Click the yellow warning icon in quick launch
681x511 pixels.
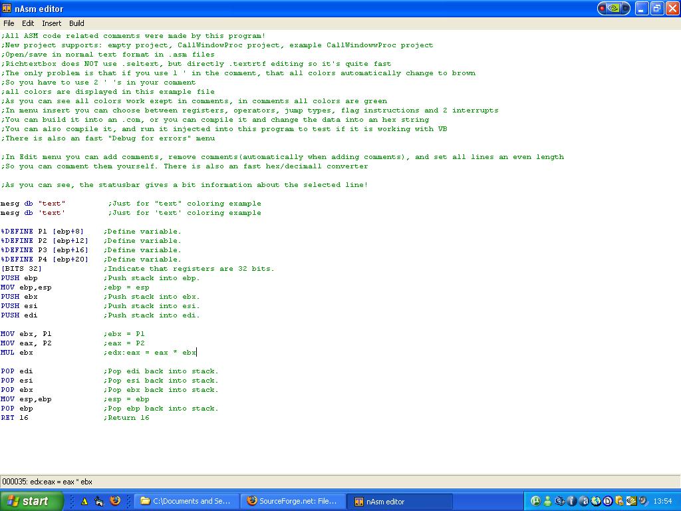pyautogui.click(x=84, y=501)
